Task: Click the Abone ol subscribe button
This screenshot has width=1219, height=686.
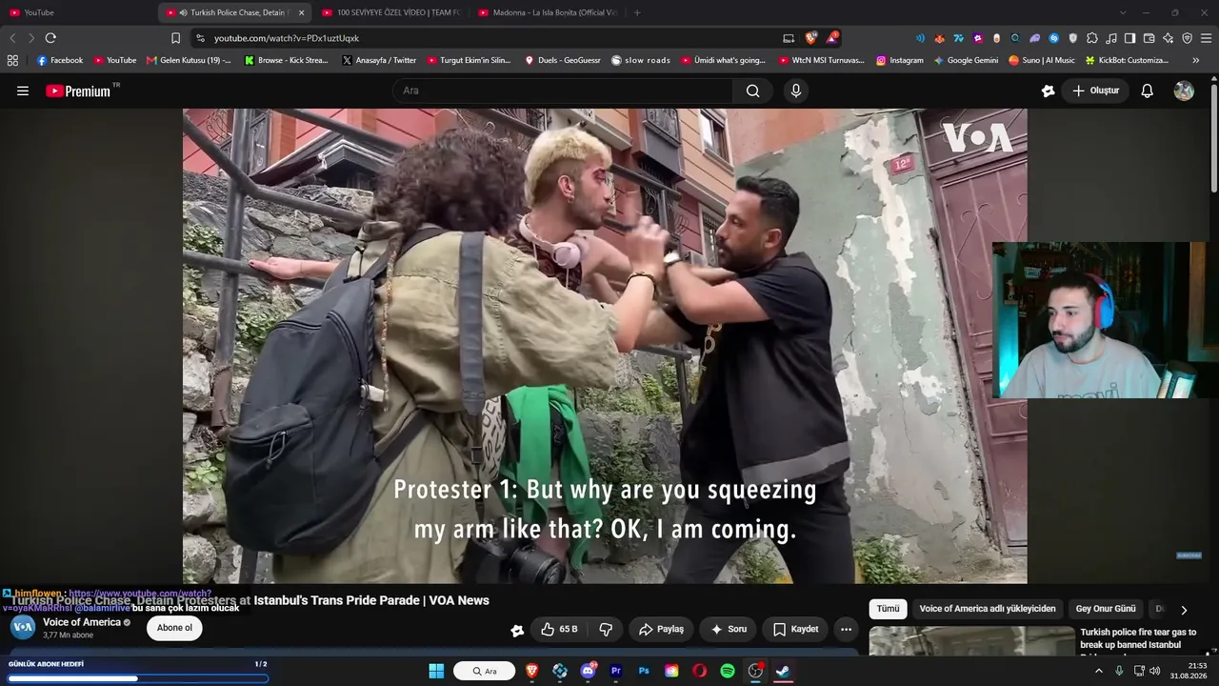Action: point(174,628)
